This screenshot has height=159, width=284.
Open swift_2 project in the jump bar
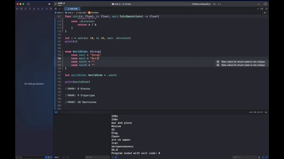point(59,13)
